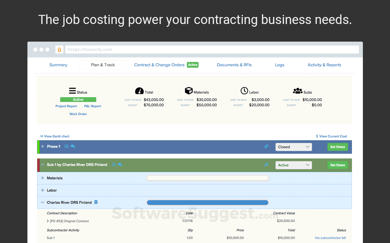Click the Materials box icon
Screen dimensions: 390x243
(x=189, y=91)
